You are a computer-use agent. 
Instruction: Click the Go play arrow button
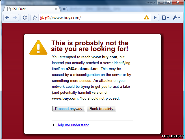pos(155,18)
